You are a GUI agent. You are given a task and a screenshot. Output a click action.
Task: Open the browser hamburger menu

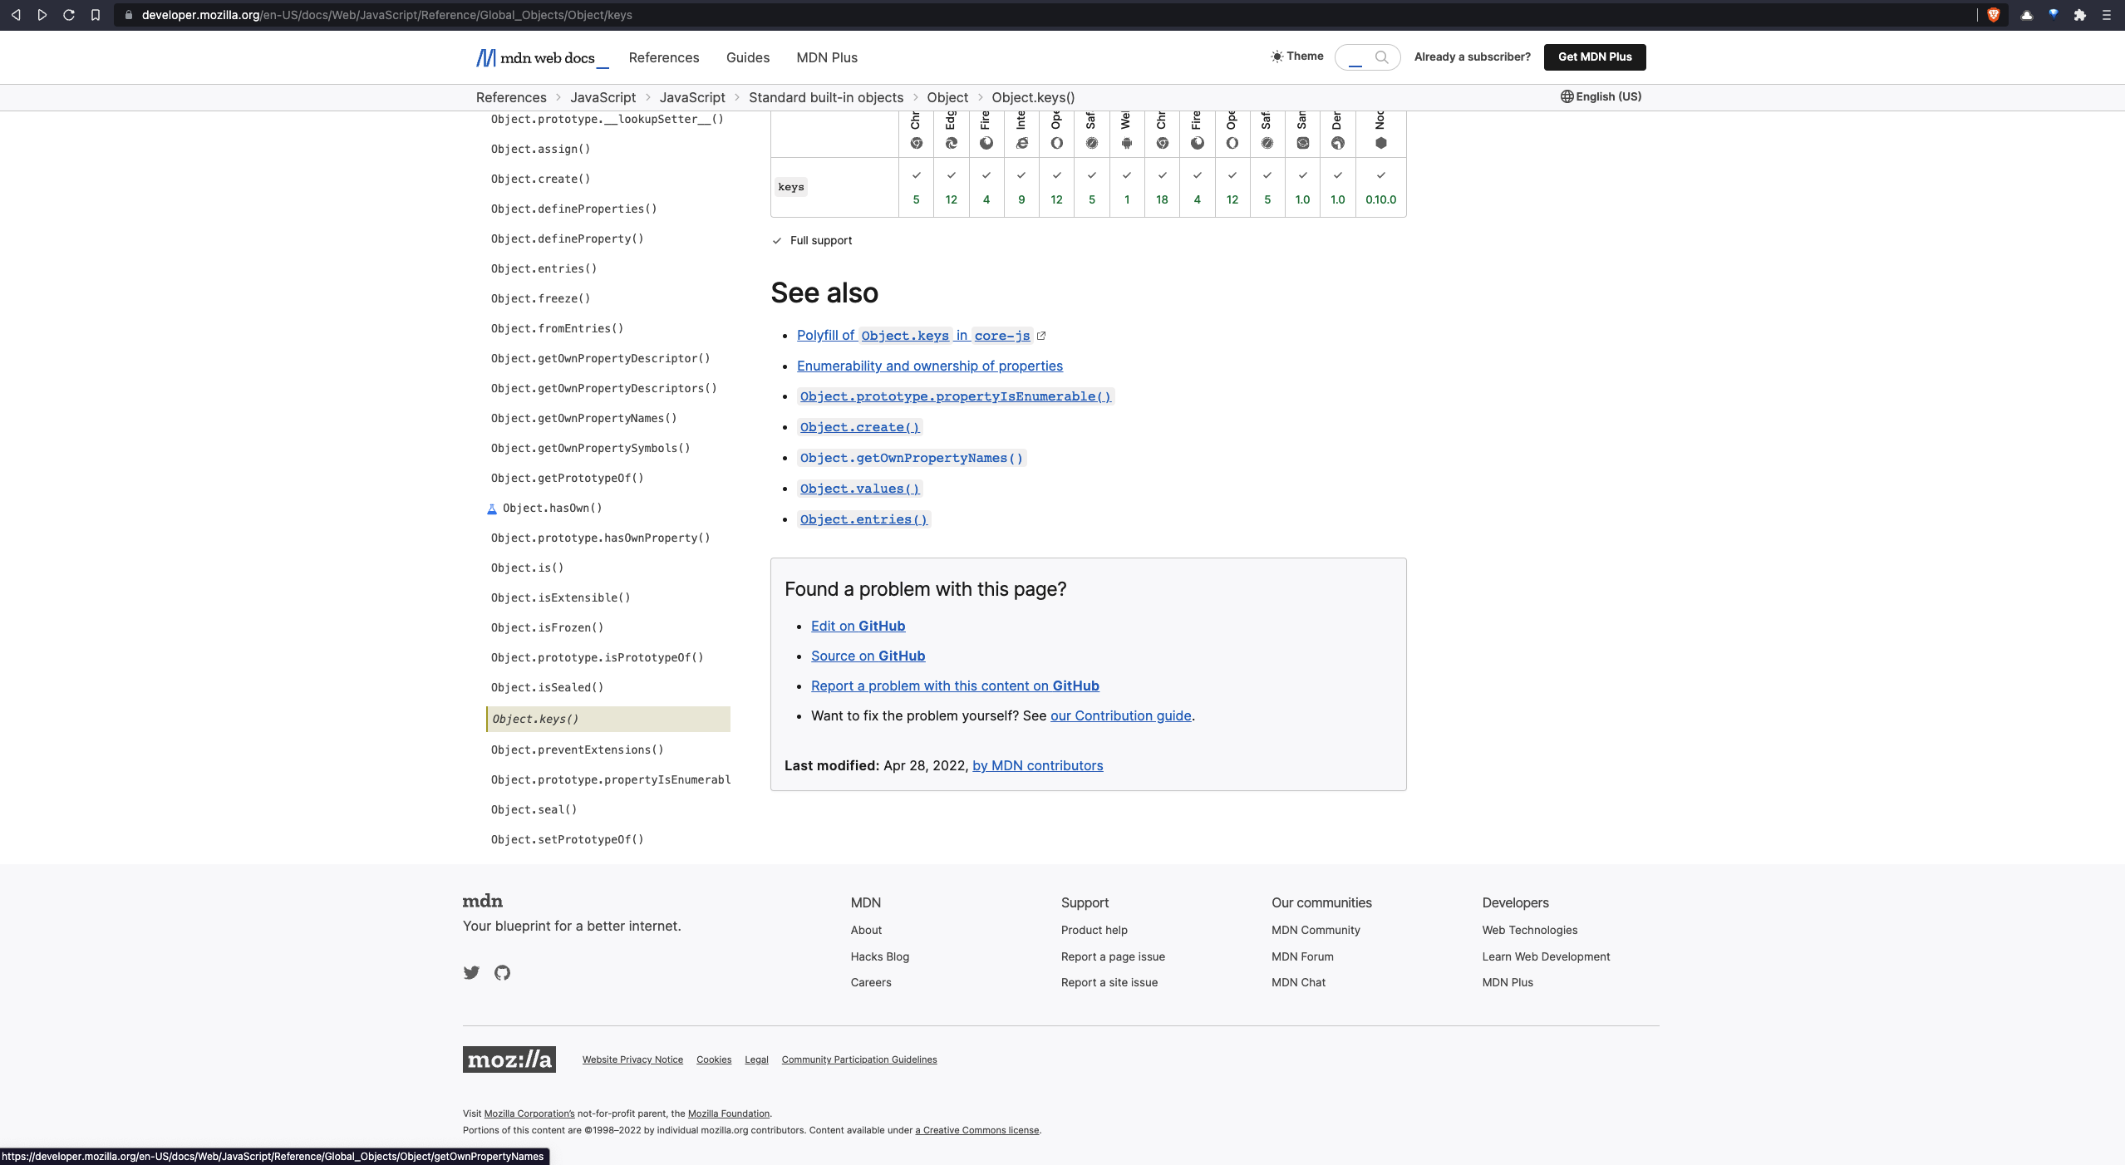2107,14
